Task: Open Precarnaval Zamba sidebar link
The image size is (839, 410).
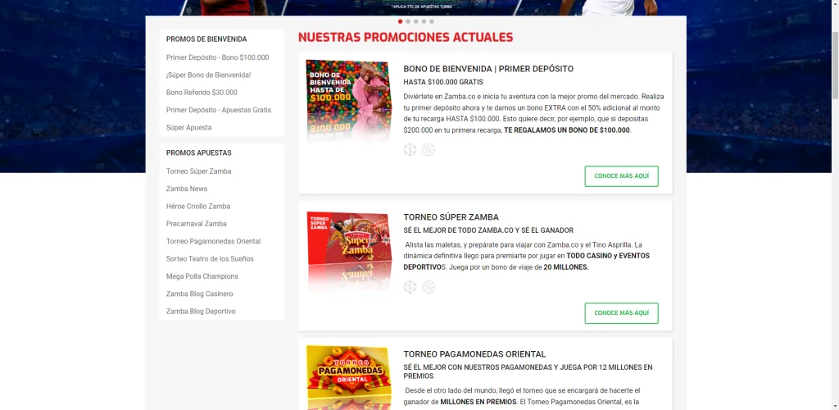Action: (x=197, y=224)
